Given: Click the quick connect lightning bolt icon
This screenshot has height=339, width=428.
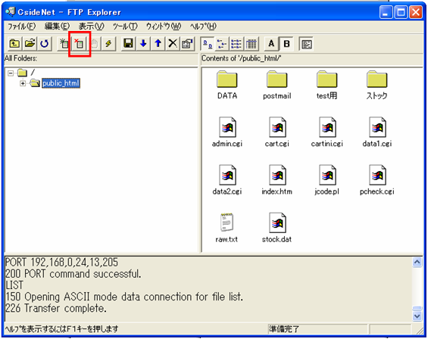Looking at the screenshot, I should point(108,44).
